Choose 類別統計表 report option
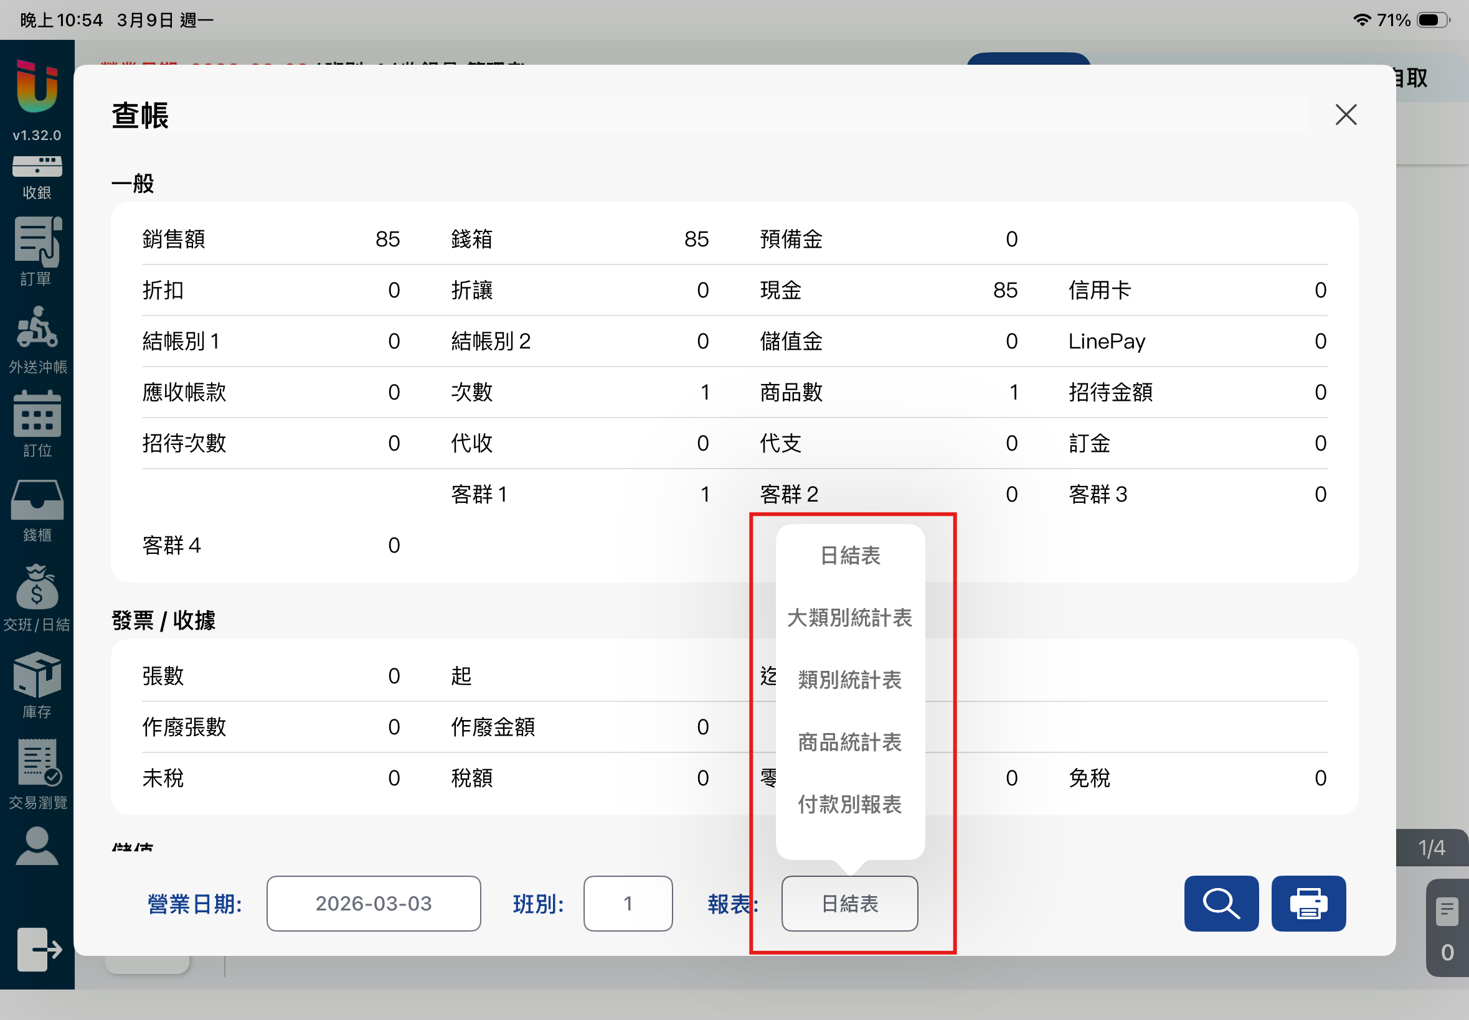The image size is (1469, 1020). point(849,680)
